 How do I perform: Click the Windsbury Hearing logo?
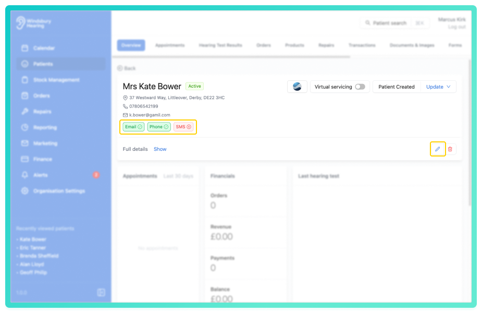(x=34, y=23)
